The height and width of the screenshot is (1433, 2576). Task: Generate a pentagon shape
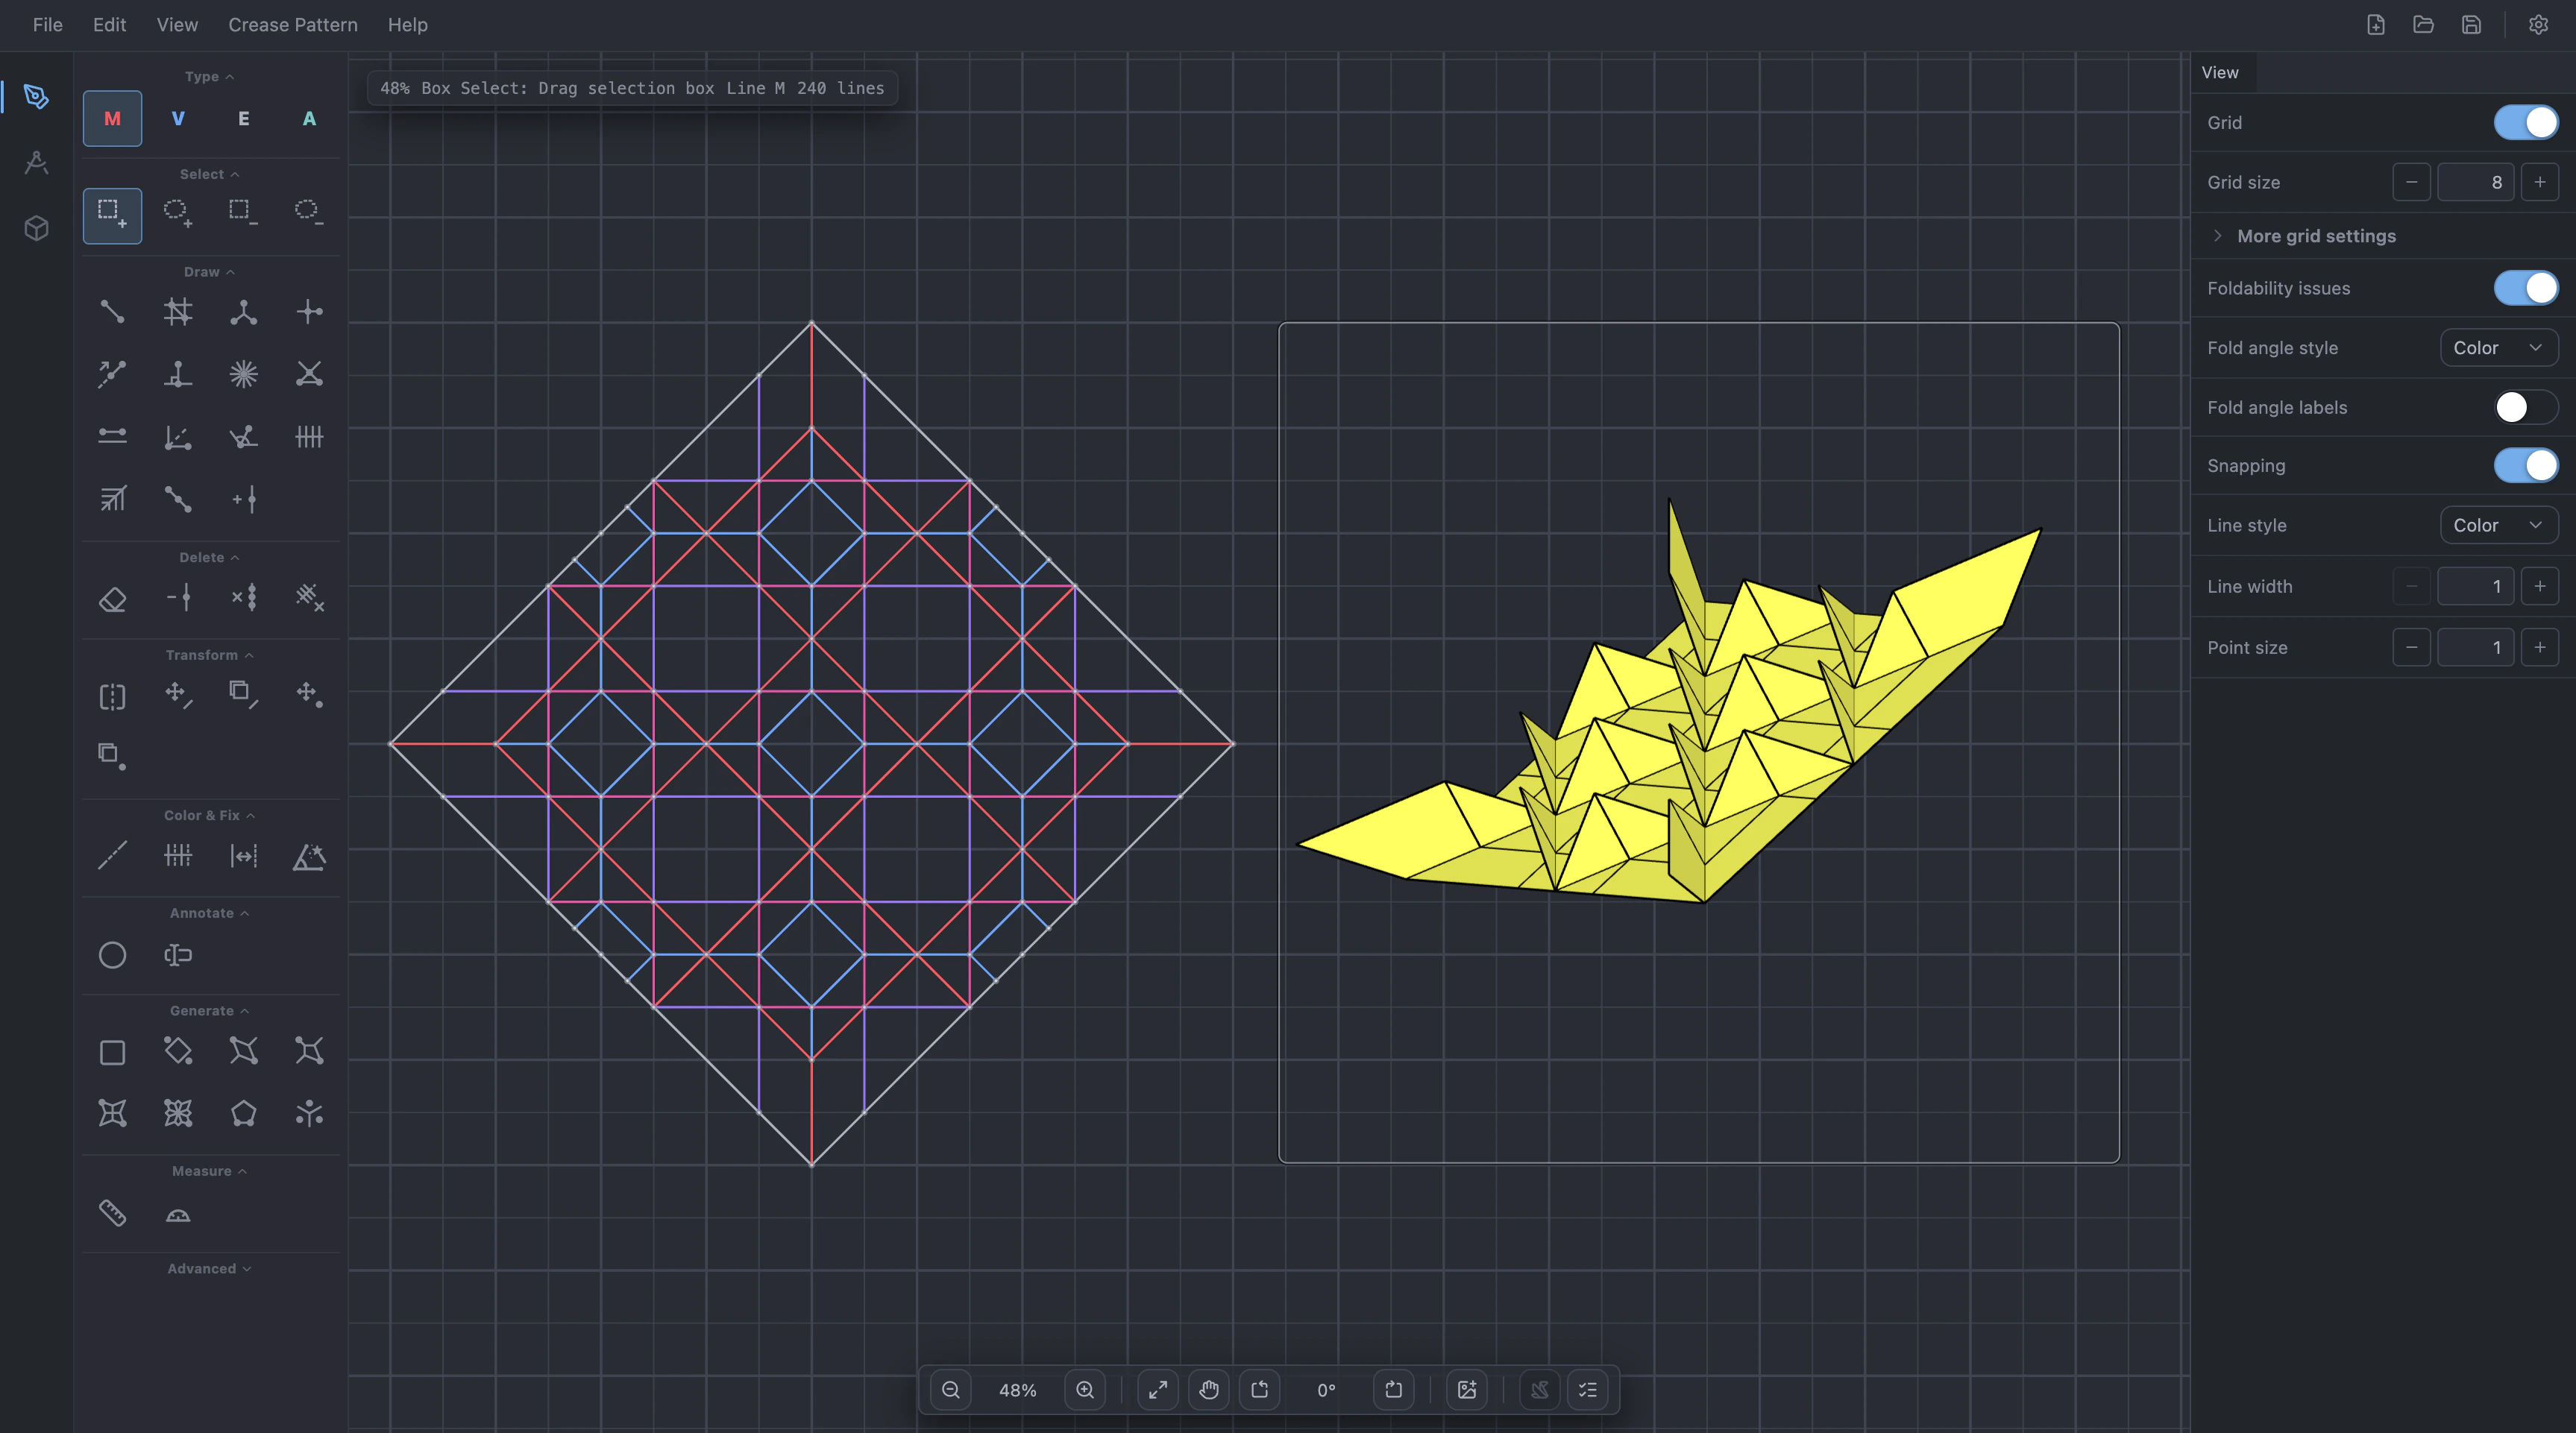click(x=243, y=1114)
